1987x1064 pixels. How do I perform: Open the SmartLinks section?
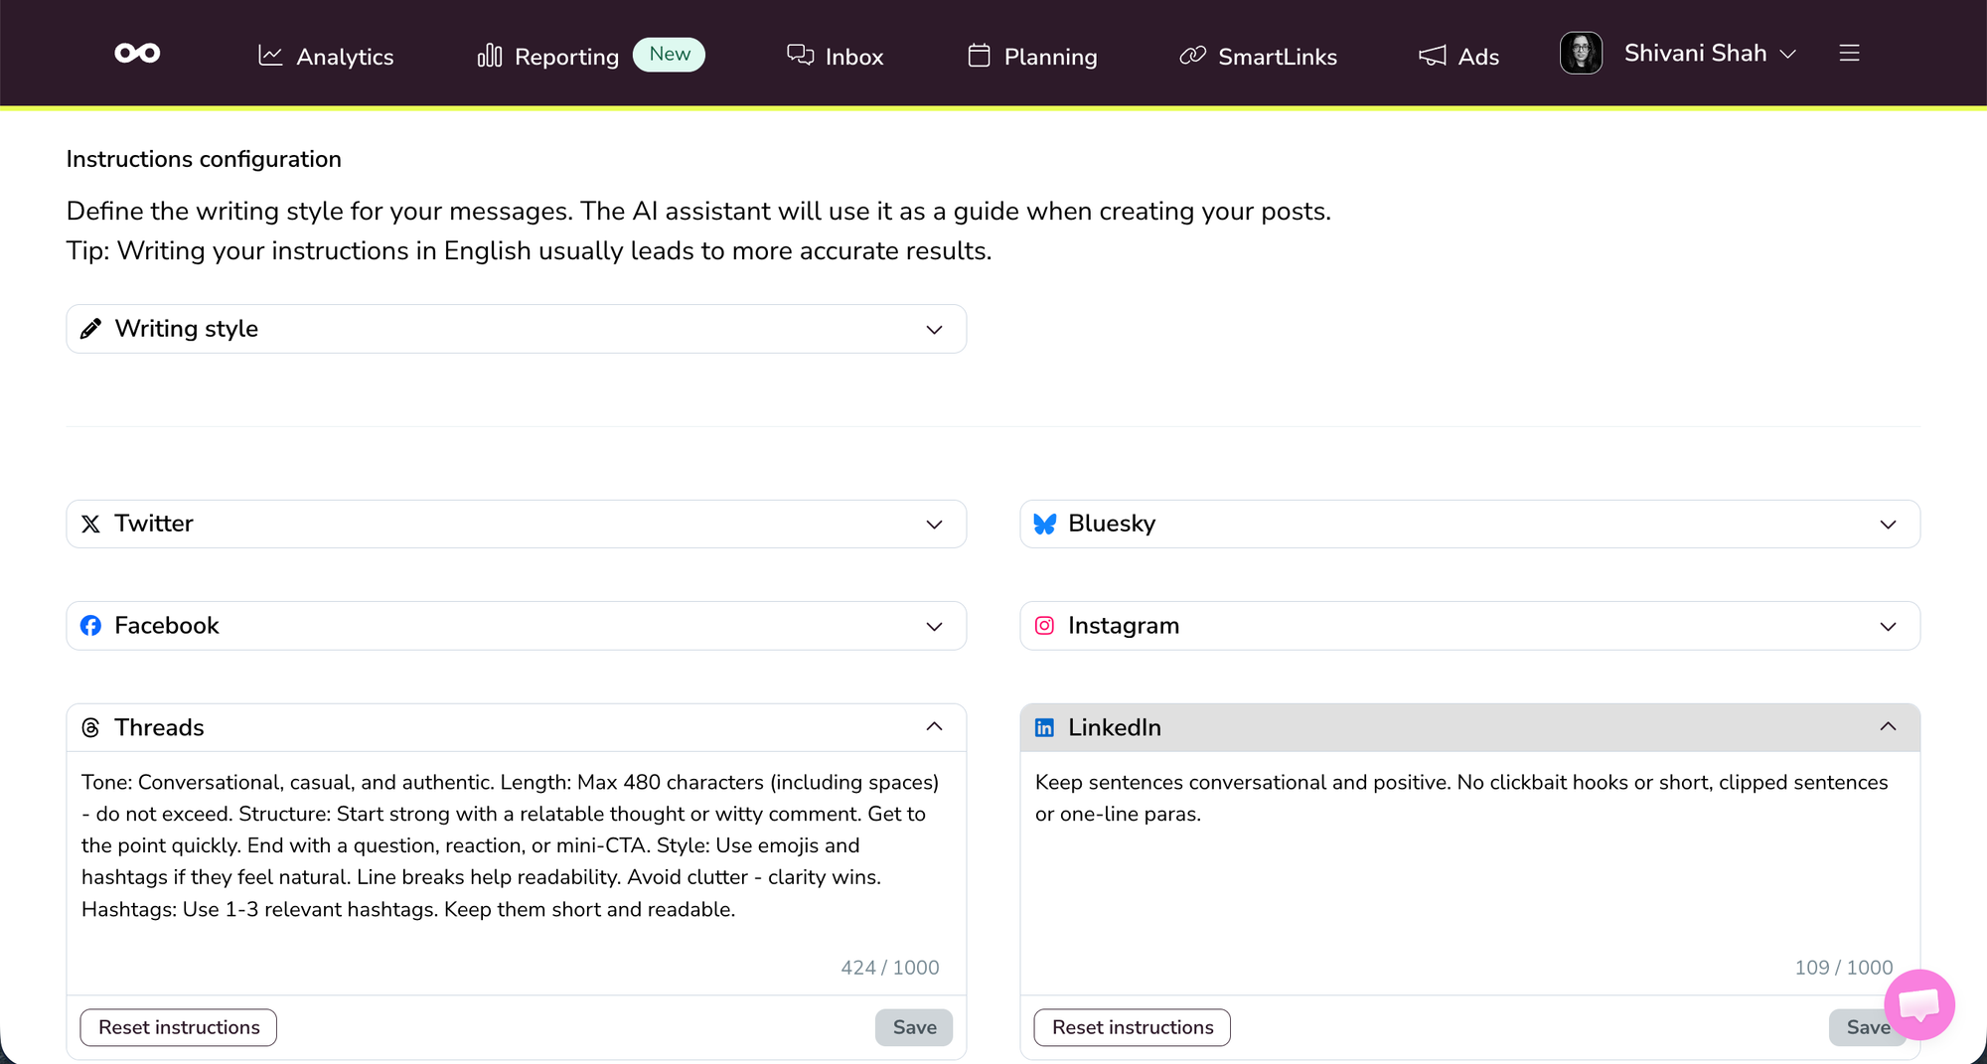1258,56
